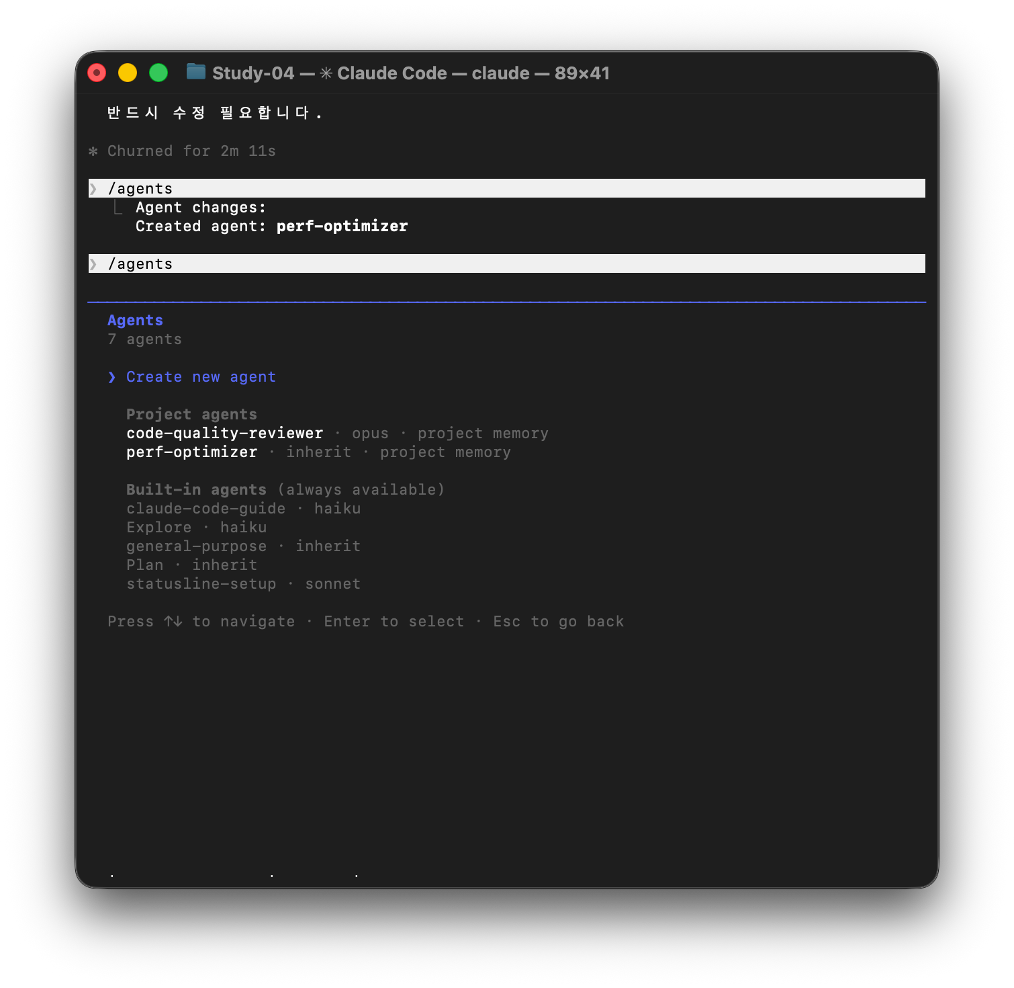Click the first /agents command line

(x=507, y=188)
